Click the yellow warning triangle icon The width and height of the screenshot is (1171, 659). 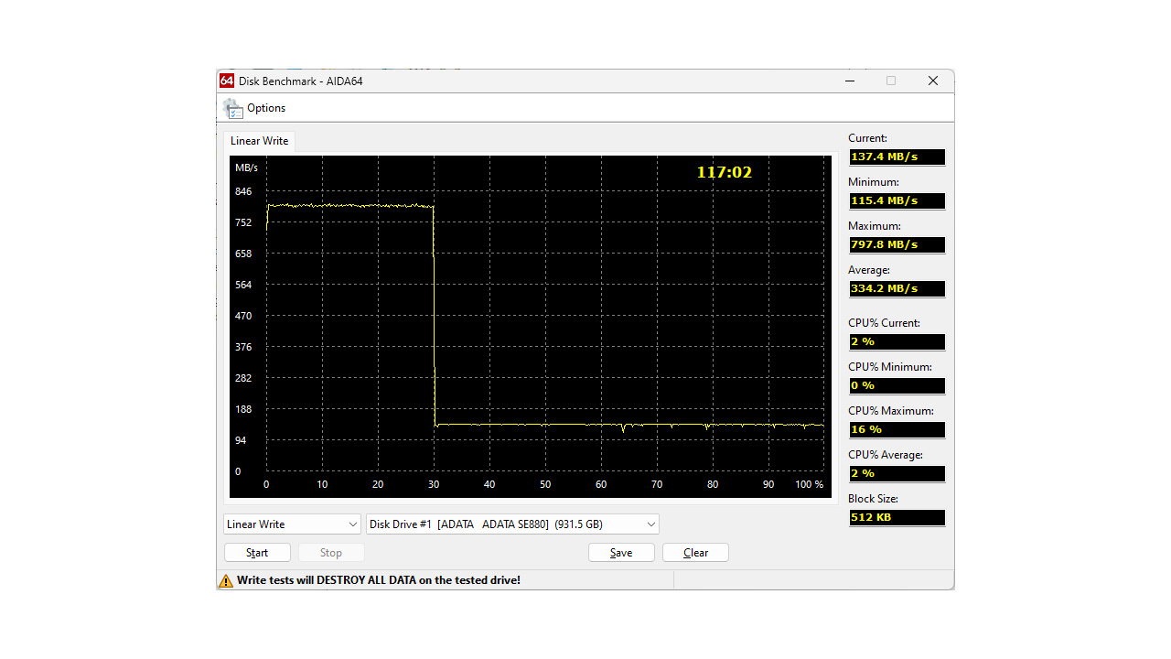[226, 580]
